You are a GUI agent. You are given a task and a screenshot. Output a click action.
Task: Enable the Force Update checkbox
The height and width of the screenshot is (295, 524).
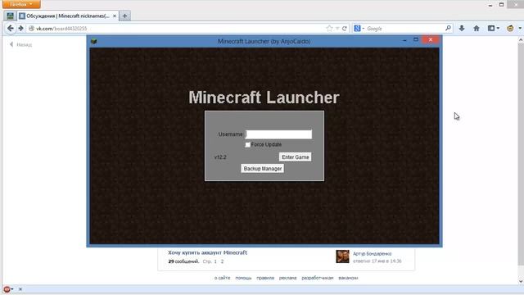247,144
